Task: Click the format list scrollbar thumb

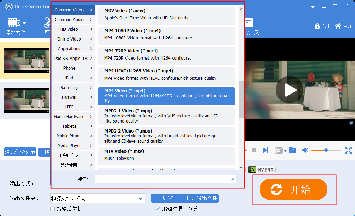Action: (x=241, y=99)
